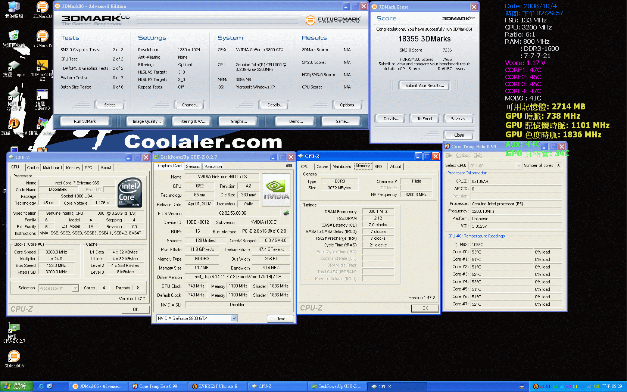Click the Core Speed value 3200.3 MHz
This screenshot has width=627, height=392.
tap(56, 252)
